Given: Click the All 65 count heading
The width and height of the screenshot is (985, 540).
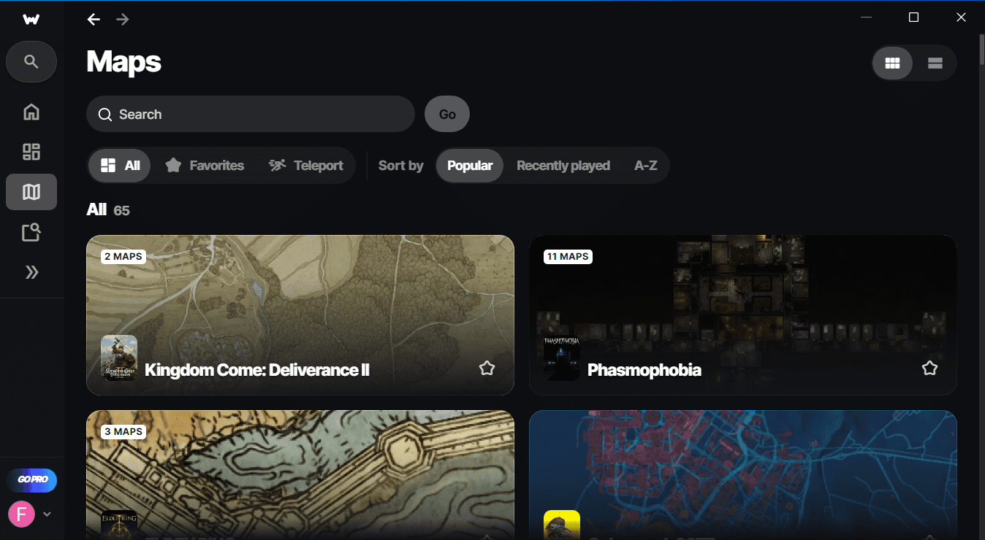Looking at the screenshot, I should tap(108, 210).
